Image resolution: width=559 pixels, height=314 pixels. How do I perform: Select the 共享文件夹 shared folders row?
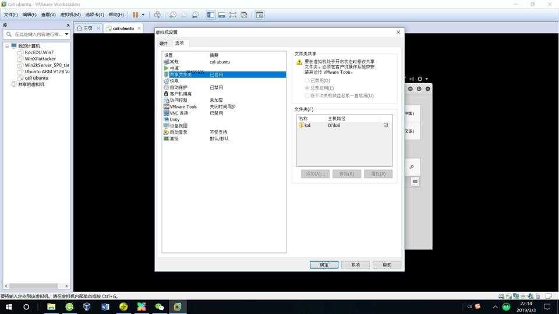point(224,75)
